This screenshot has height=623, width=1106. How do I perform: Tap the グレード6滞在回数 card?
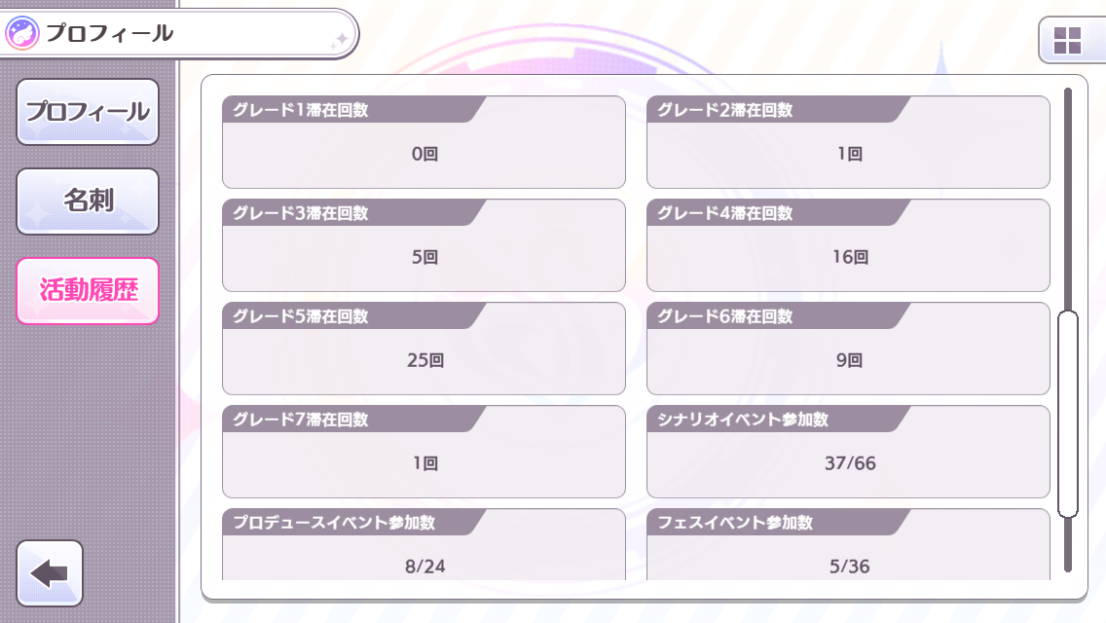point(848,348)
